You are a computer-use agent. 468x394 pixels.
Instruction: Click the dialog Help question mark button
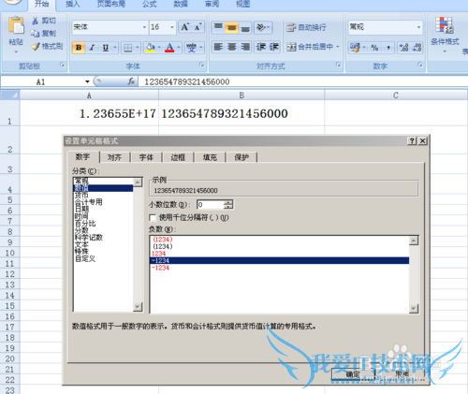click(x=412, y=140)
